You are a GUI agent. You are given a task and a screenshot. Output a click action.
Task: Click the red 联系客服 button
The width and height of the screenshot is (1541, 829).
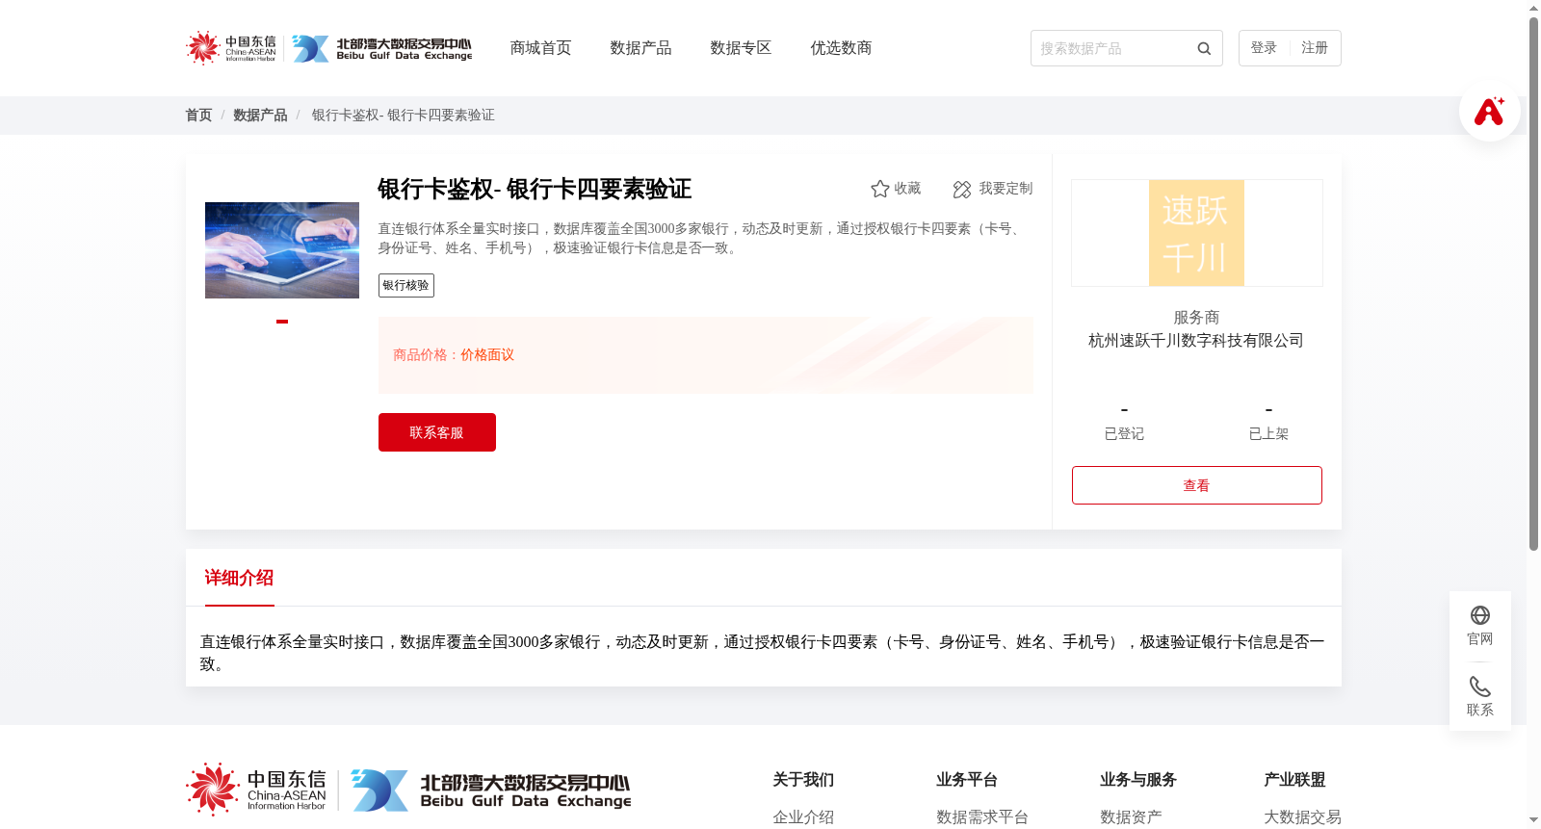[x=437, y=432]
